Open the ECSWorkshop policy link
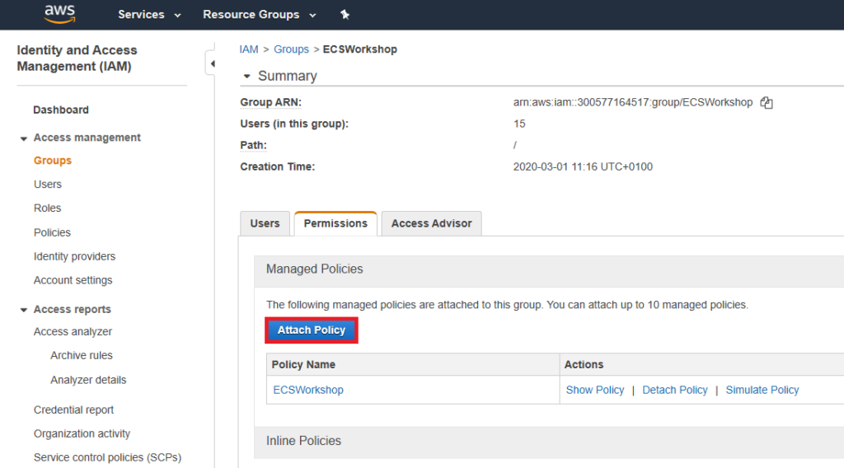844x468 pixels. [308, 390]
